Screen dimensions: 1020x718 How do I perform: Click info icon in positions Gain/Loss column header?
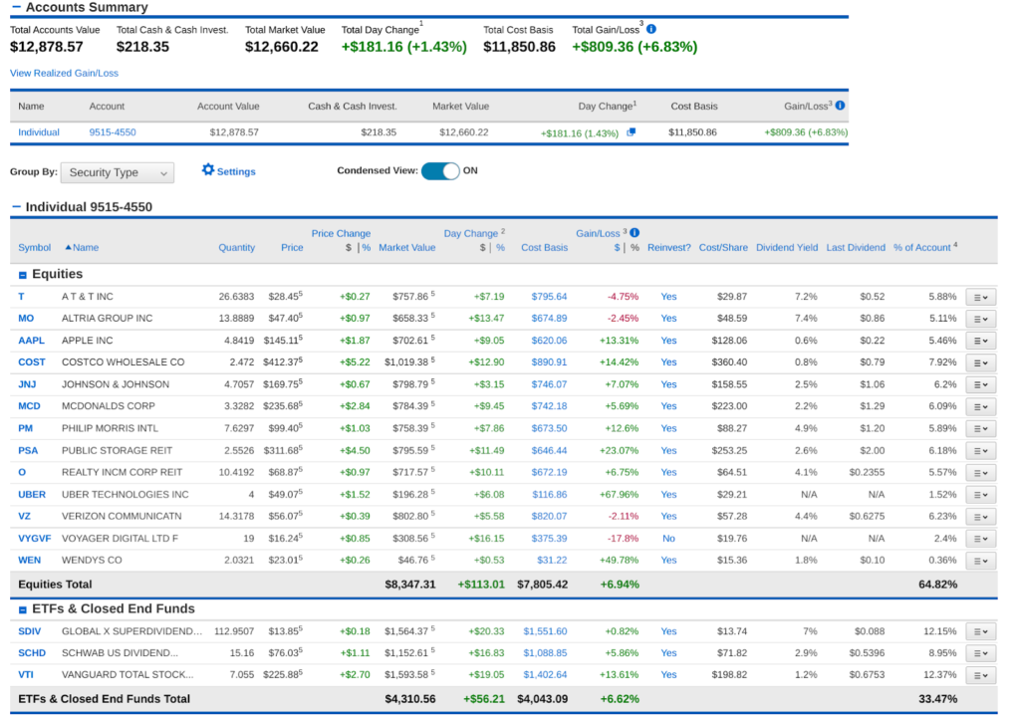click(x=634, y=233)
